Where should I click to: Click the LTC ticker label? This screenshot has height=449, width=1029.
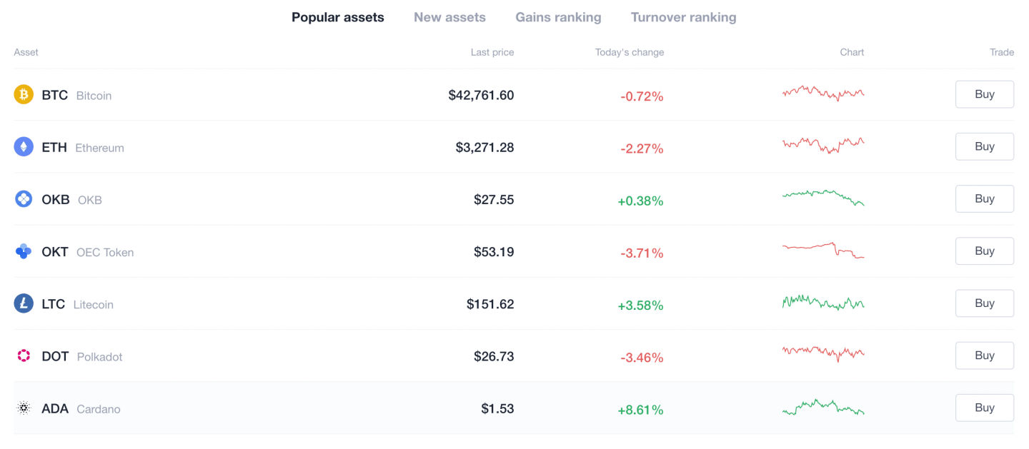54,304
